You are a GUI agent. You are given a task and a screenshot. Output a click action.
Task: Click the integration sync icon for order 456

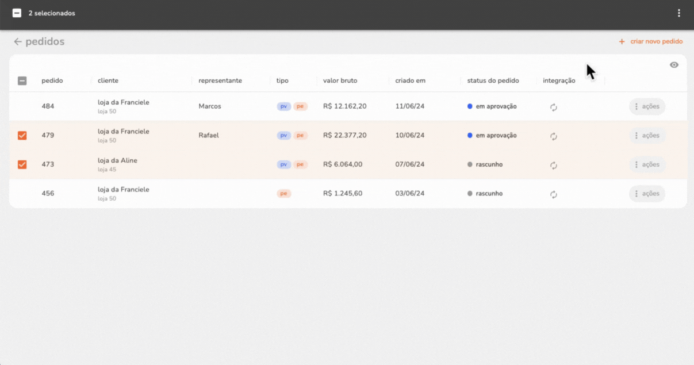coord(554,194)
